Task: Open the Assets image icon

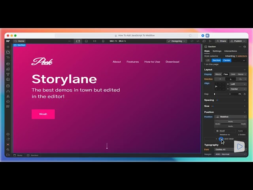Action: pyautogui.click(x=8, y=79)
